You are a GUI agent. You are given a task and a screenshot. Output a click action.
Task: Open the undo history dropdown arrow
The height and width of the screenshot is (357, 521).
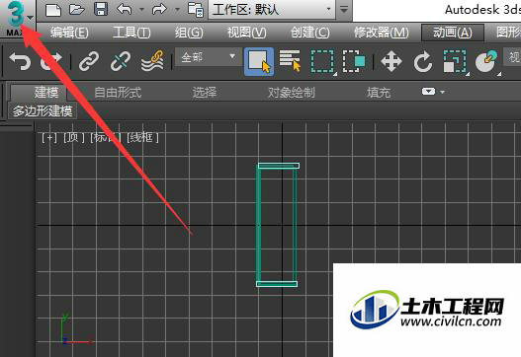pyautogui.click(x=142, y=10)
